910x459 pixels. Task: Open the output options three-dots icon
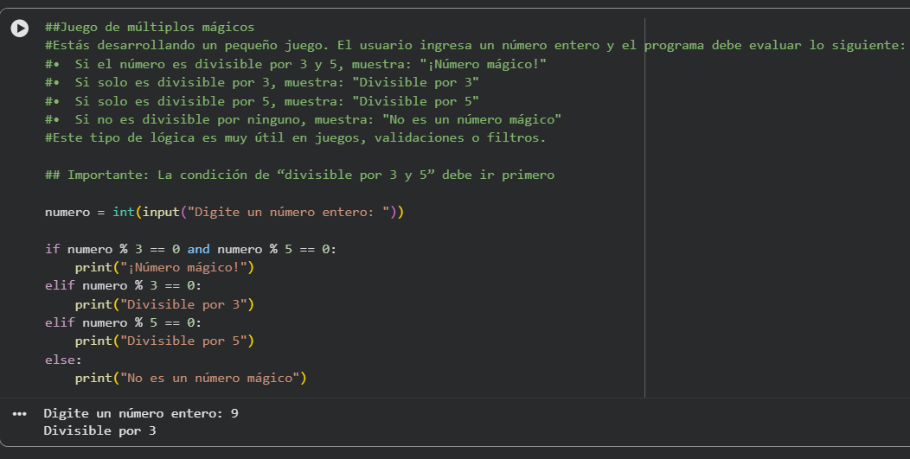point(20,414)
